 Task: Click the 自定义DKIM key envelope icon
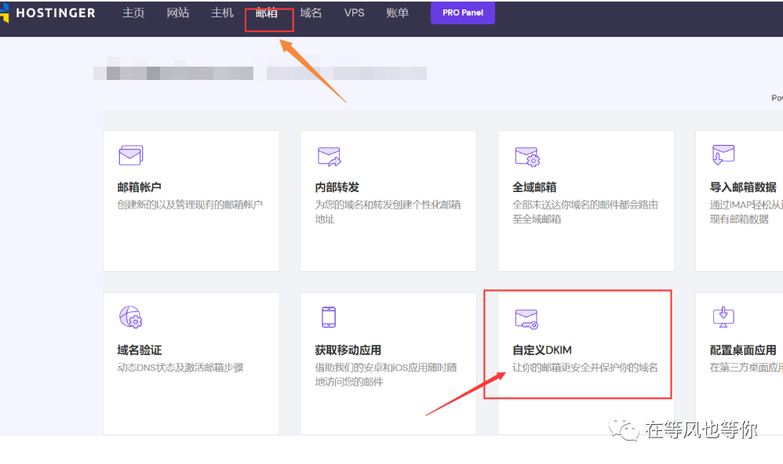(526, 317)
